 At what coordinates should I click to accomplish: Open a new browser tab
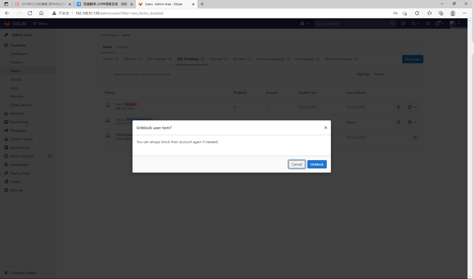[x=202, y=4]
